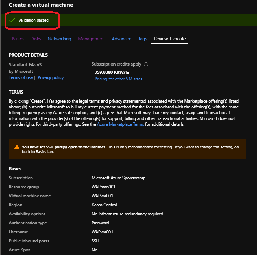Click the 'Standard E4s v3' product name

25,65
